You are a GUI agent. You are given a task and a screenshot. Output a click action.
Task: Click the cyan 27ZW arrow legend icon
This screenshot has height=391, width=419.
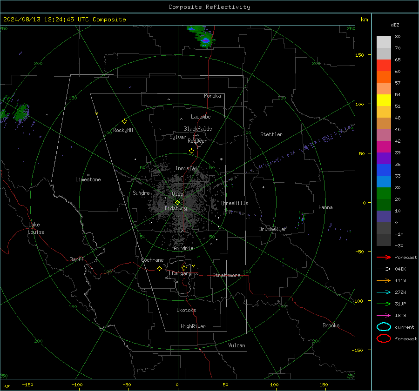point(384,292)
